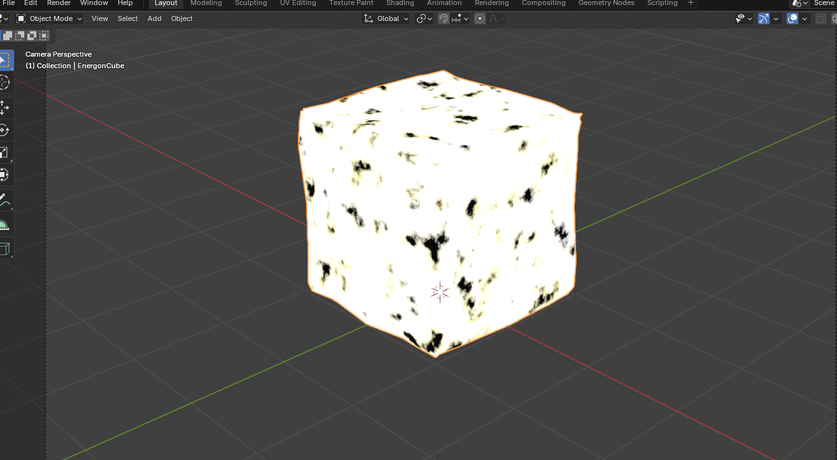Switch to the Geometry Nodes workspace
Screen dimensions: 837x460
click(x=606, y=3)
